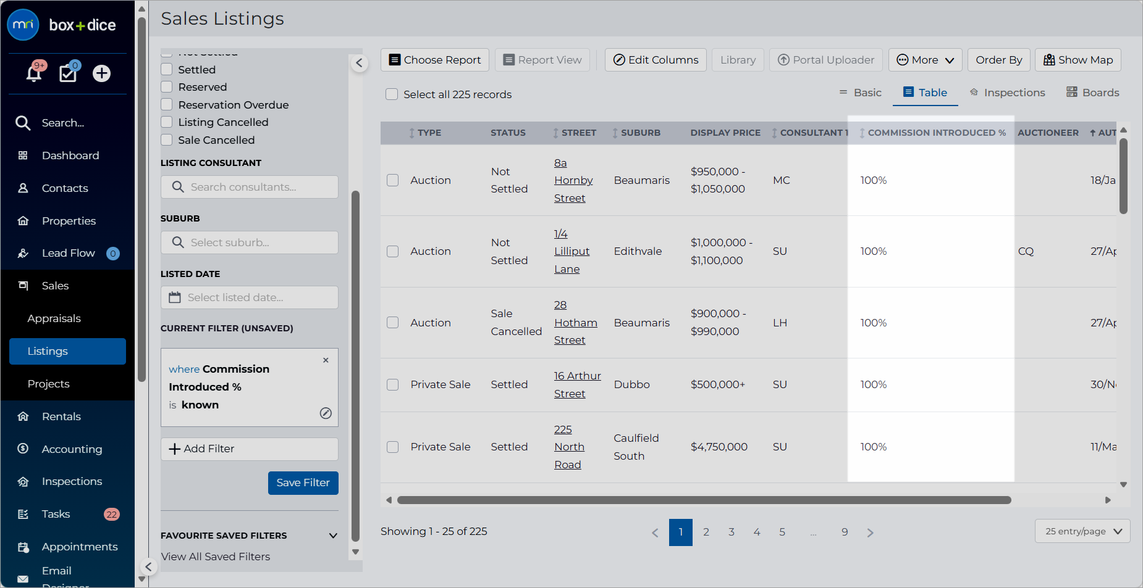The image size is (1143, 588).
Task: Switch to the Inspections view tab
Action: tap(1007, 93)
